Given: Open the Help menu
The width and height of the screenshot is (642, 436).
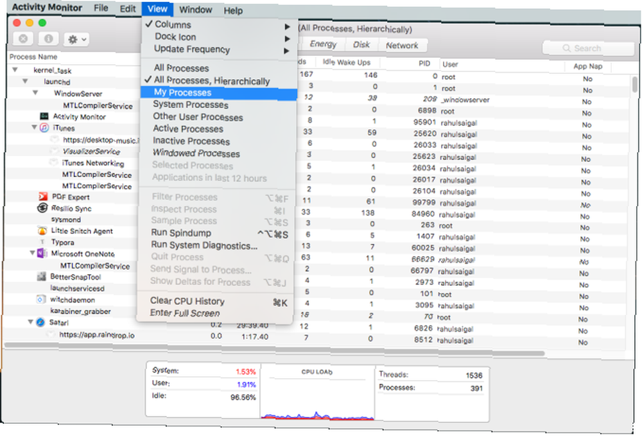Looking at the screenshot, I should point(233,10).
